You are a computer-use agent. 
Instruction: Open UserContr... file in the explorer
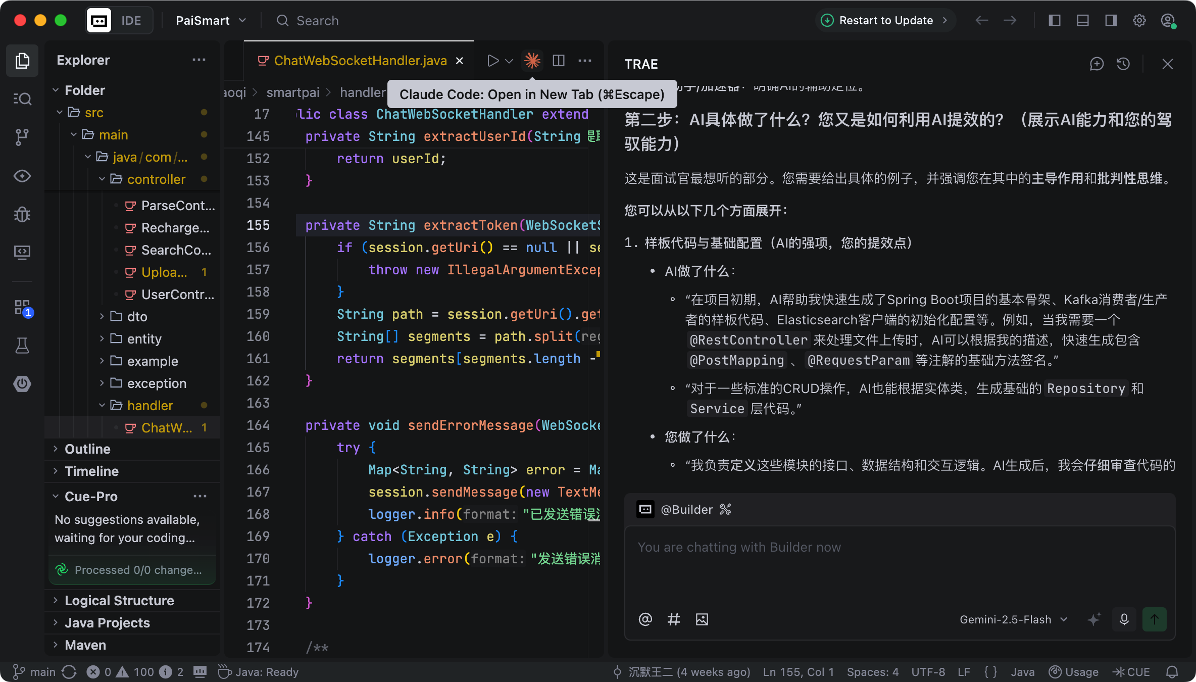point(177,295)
